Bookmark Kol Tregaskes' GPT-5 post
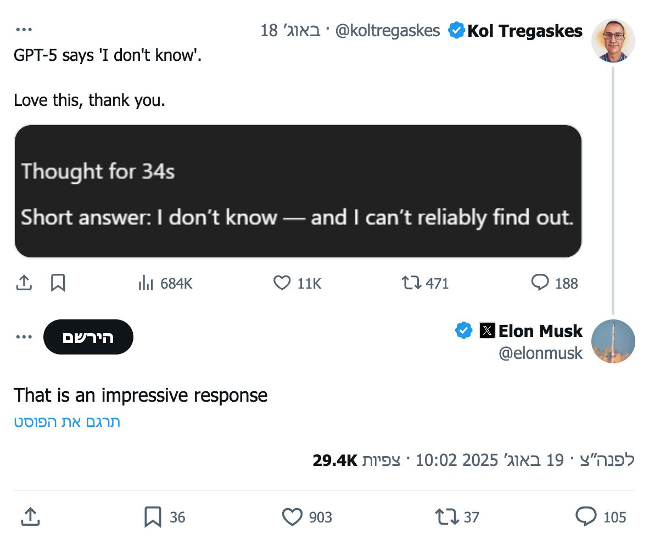The width and height of the screenshot is (649, 540). click(58, 283)
